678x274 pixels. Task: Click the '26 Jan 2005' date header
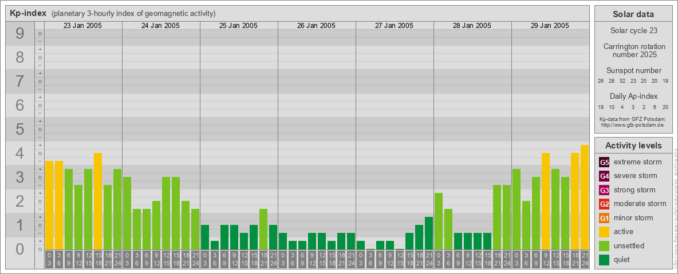click(316, 26)
